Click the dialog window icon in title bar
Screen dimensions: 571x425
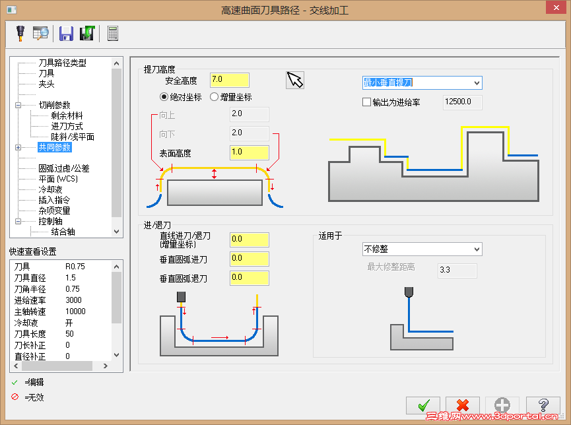[12, 9]
